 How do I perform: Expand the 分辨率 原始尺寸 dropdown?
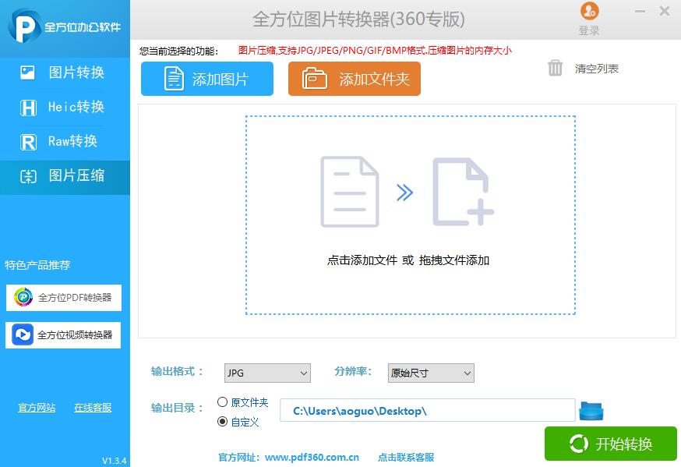(431, 373)
